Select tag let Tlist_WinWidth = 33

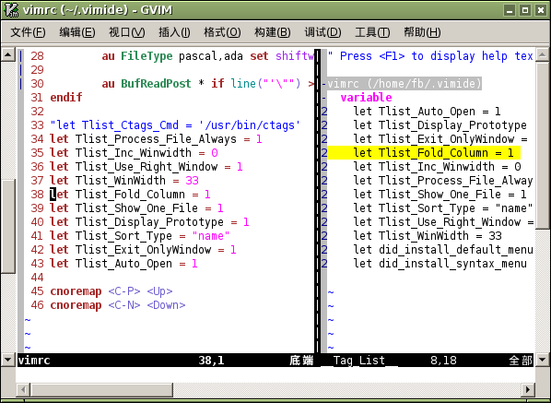point(428,235)
